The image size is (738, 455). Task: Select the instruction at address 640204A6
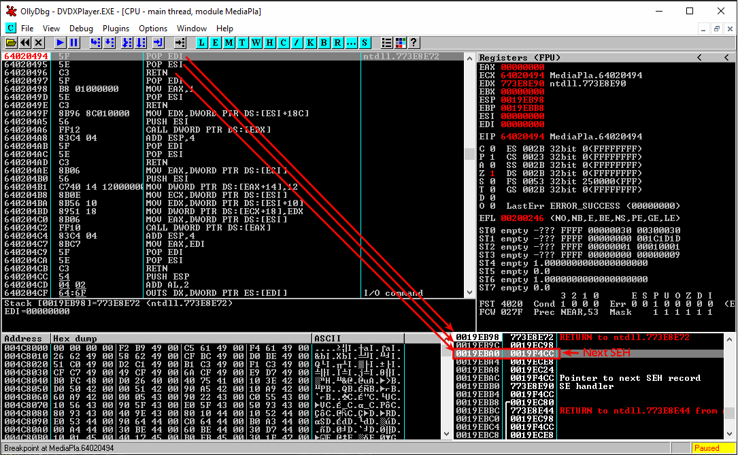233,130
